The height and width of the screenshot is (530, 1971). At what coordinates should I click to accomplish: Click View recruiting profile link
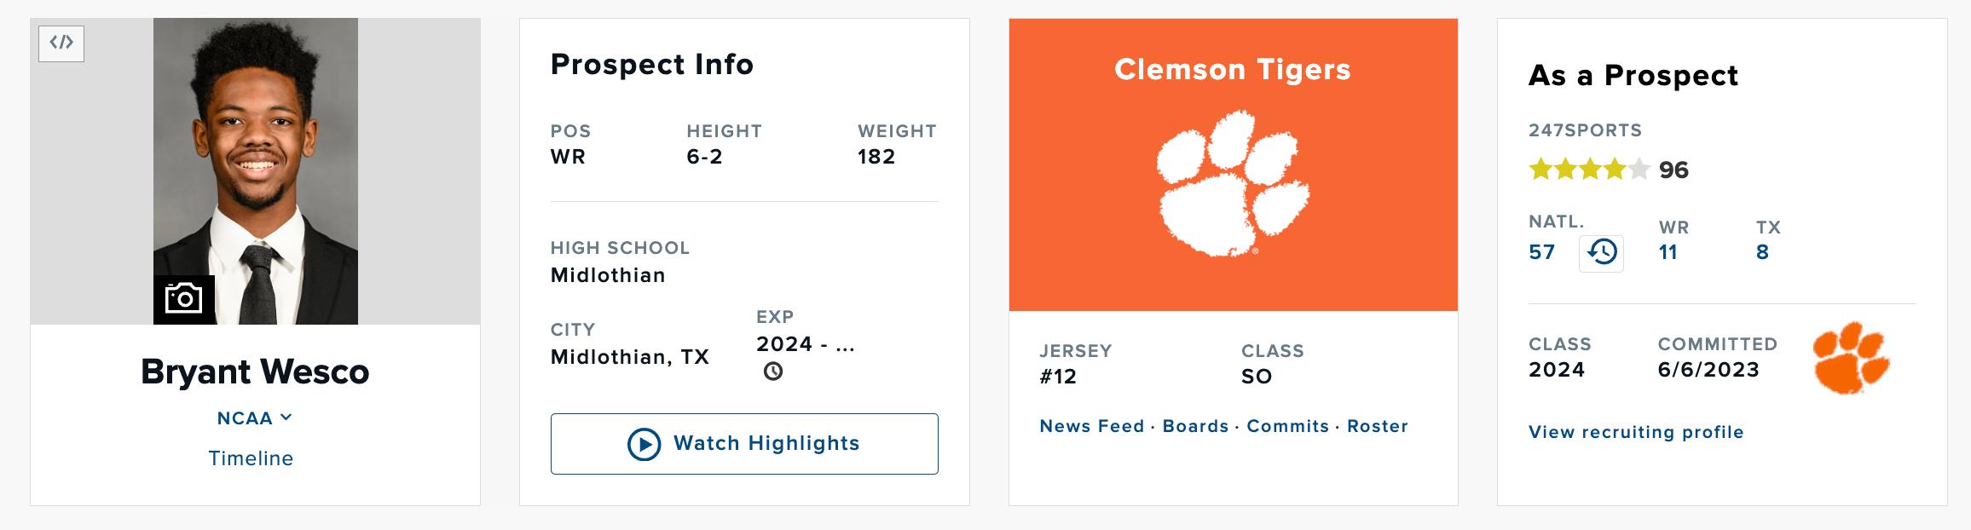click(1636, 432)
